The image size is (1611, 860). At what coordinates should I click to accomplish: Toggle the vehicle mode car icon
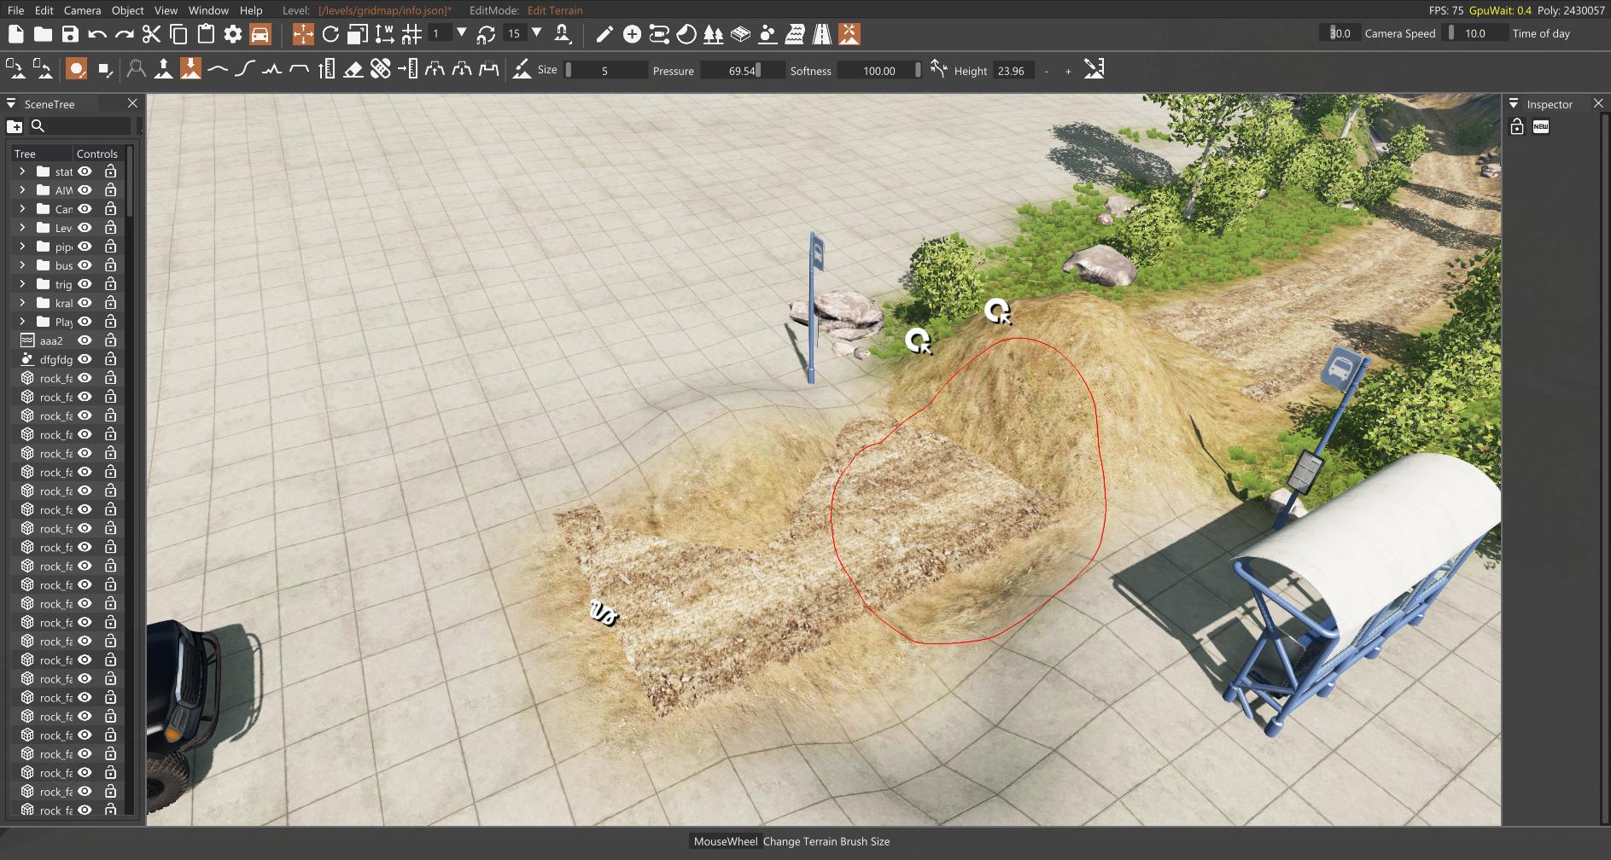tap(260, 34)
